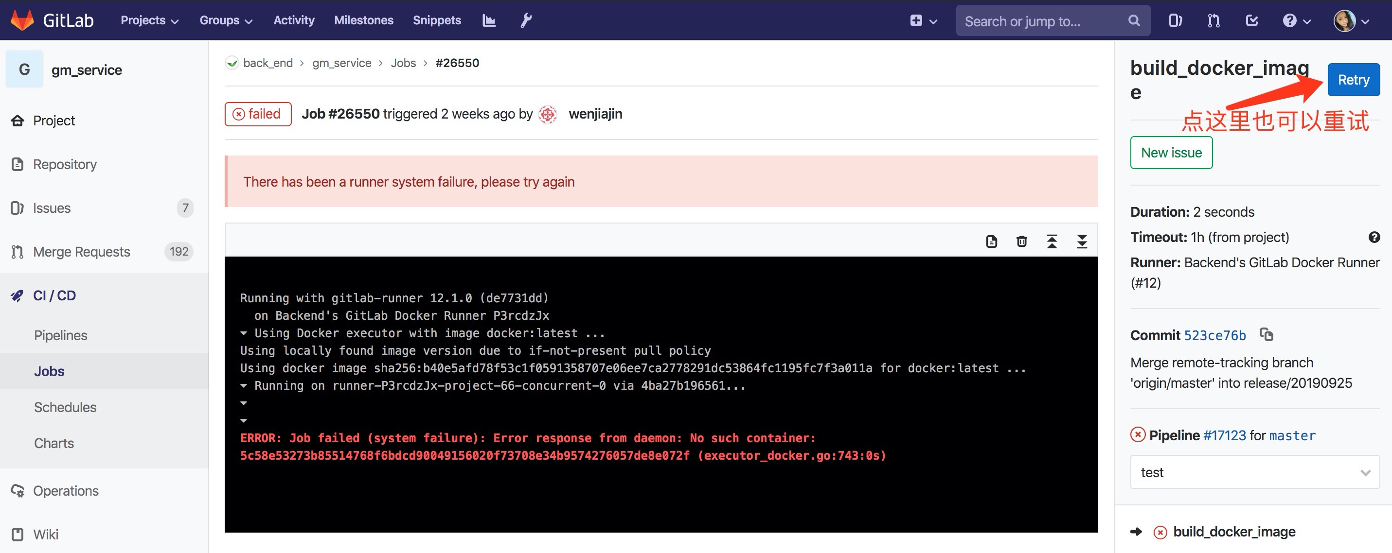
Task: Click the erase job log trash icon
Action: click(x=1021, y=242)
